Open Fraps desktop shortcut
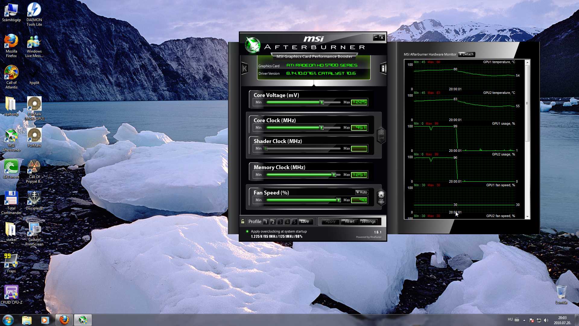Screen dimensions: 579x326 click(11, 264)
